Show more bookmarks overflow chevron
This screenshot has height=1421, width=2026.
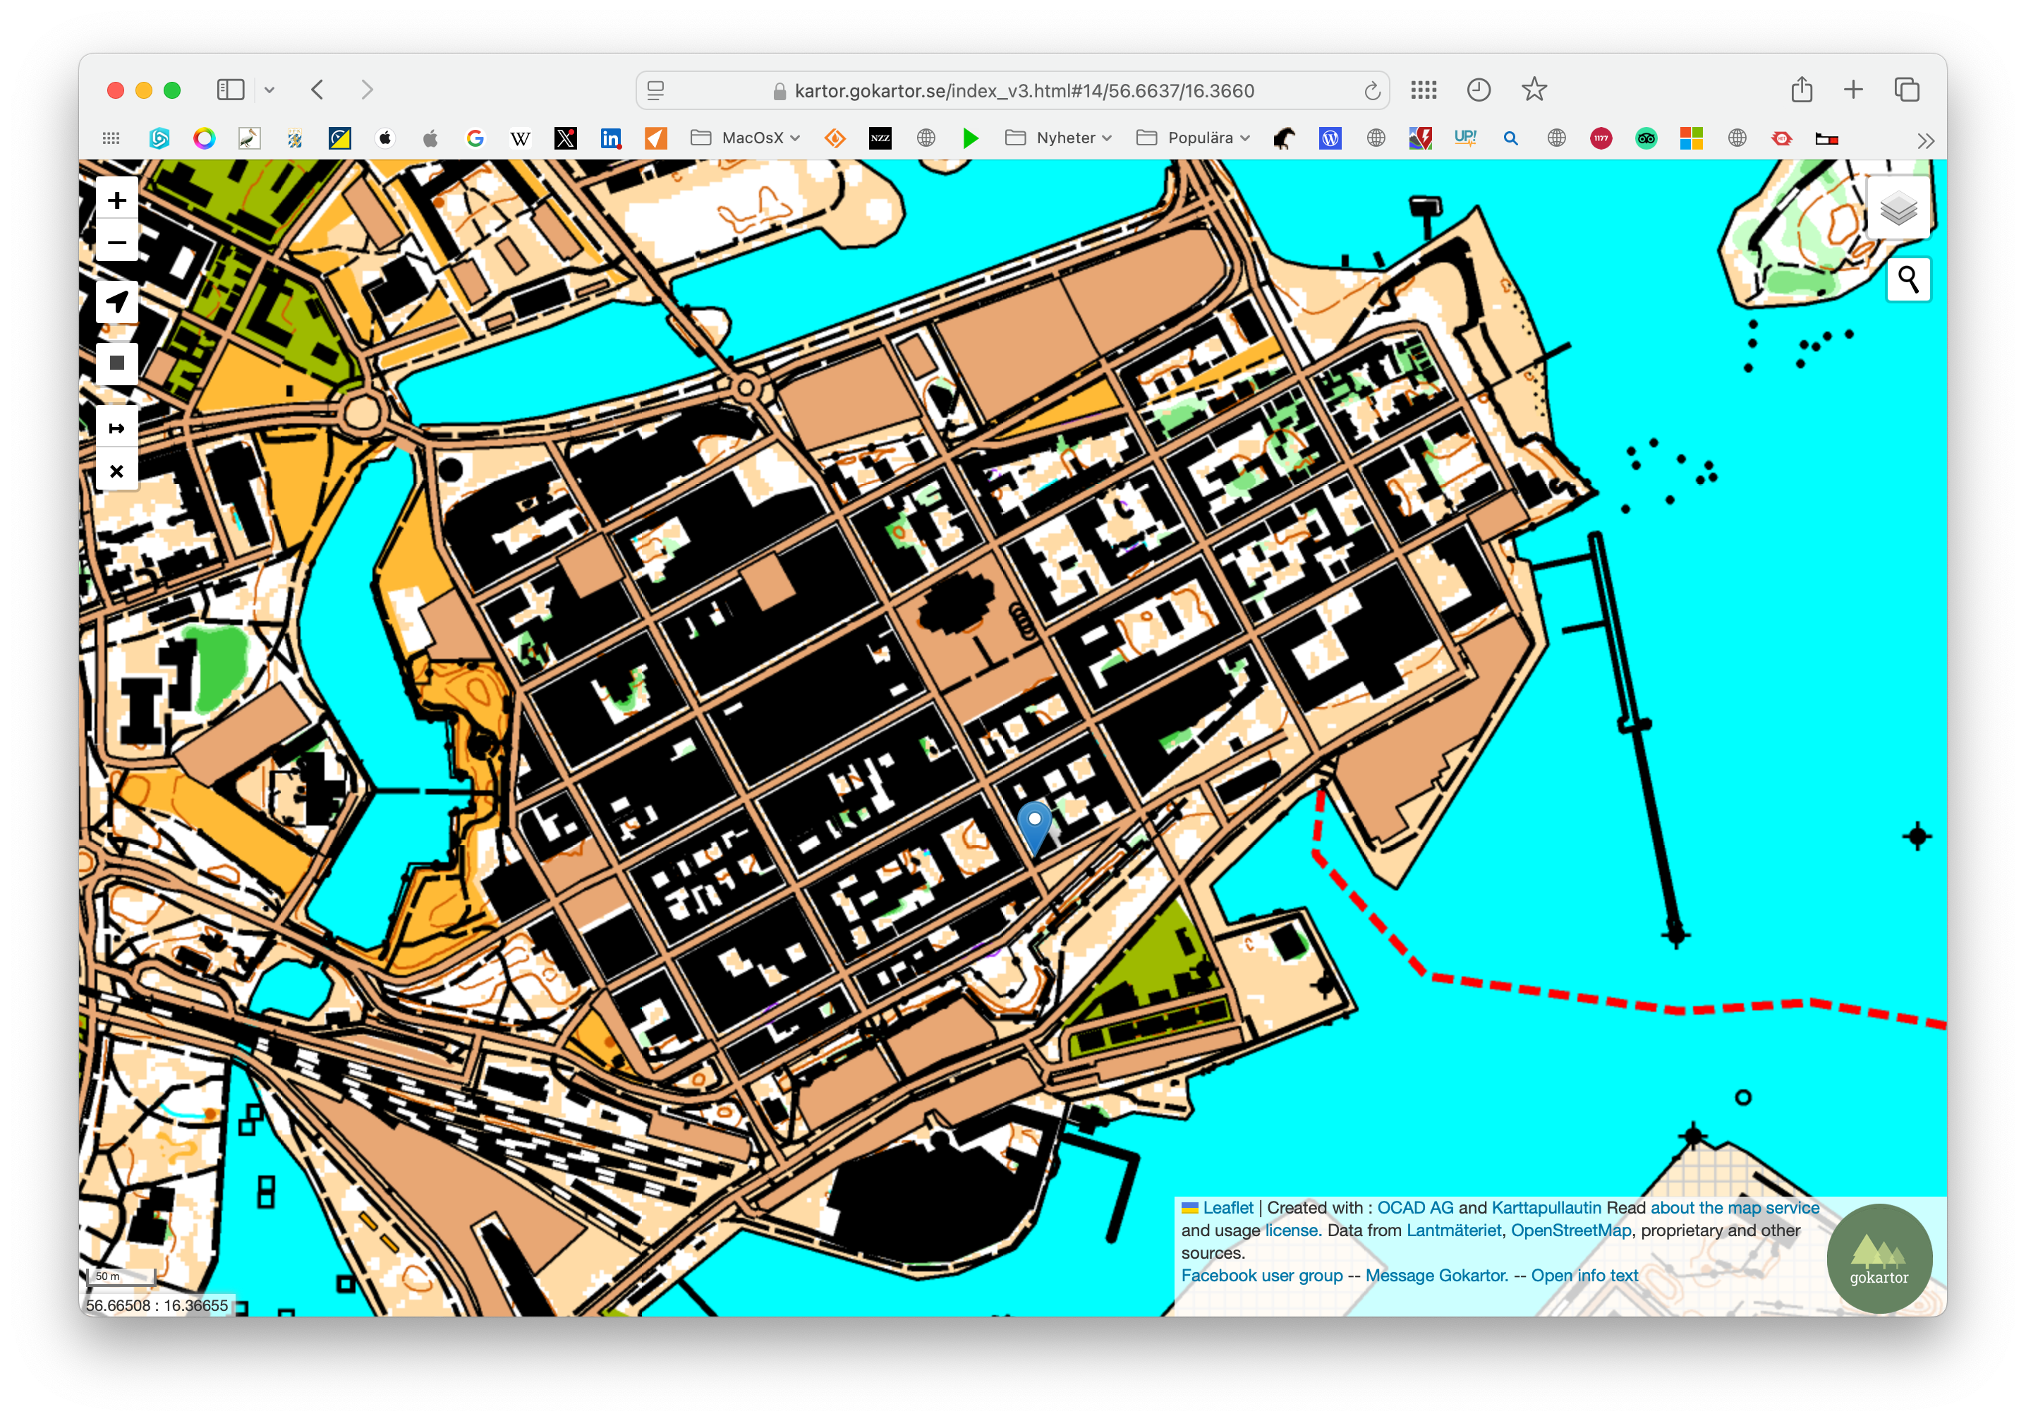(x=1925, y=140)
